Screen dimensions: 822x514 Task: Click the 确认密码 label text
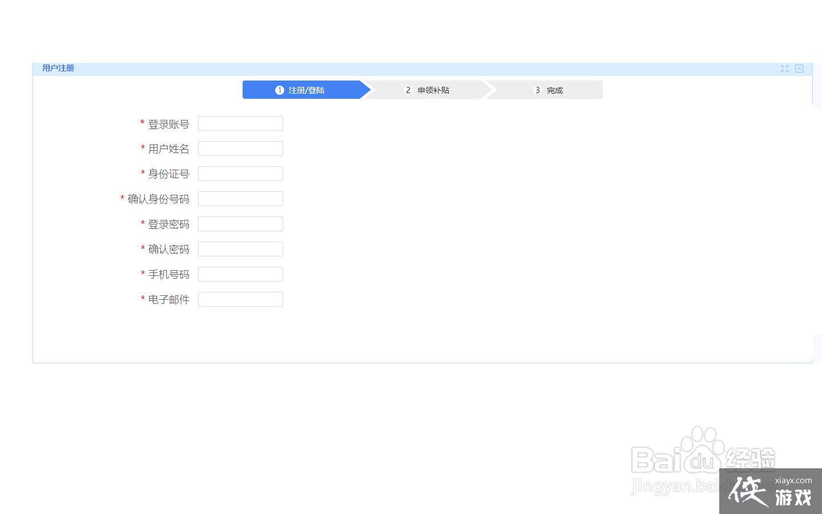pos(168,250)
